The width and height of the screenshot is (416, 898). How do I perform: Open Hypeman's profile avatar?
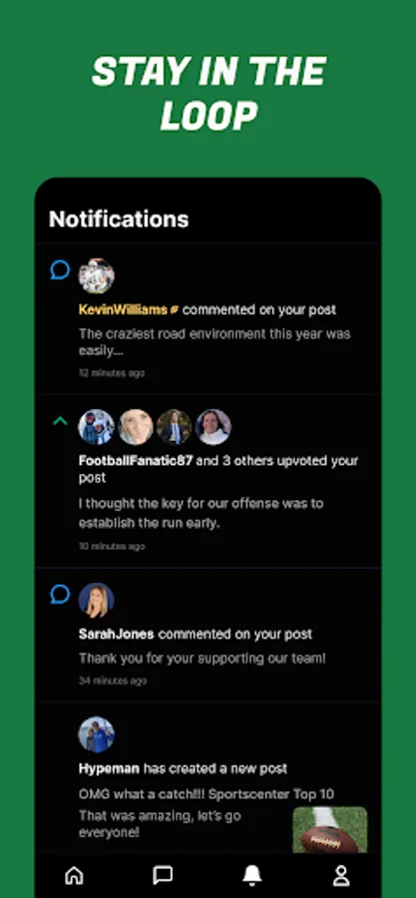point(96,734)
